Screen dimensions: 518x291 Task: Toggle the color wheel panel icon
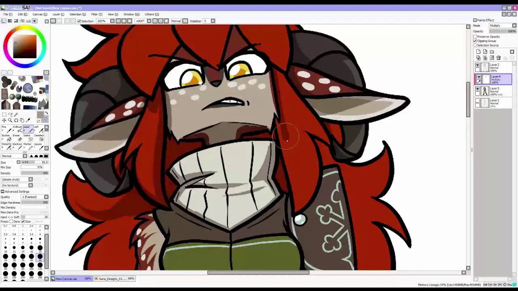tap(4, 21)
